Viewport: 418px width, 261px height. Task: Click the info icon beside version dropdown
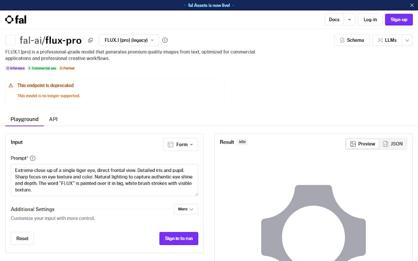point(165,40)
